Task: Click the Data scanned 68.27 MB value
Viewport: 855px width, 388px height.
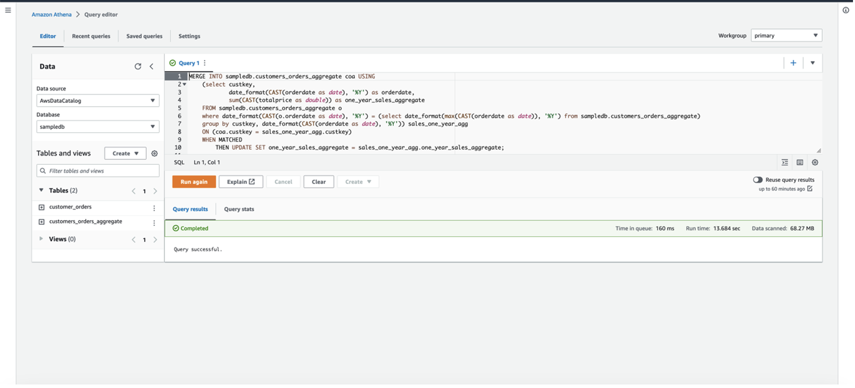Action: (802, 229)
